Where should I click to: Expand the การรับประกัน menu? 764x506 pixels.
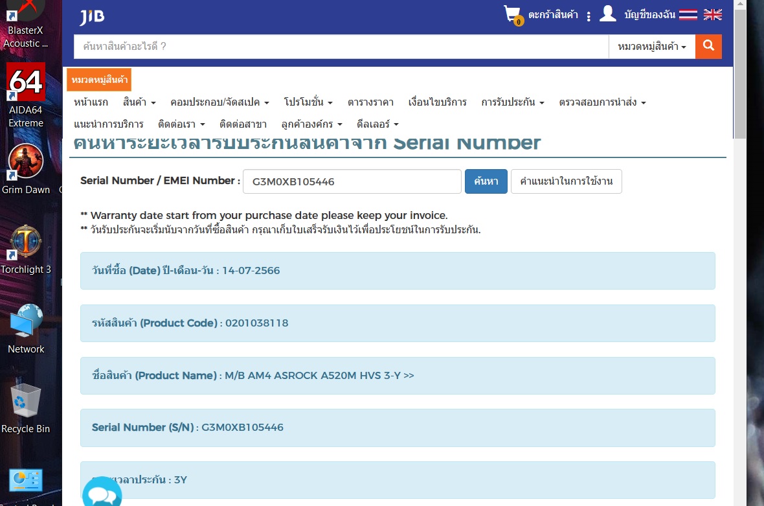click(513, 102)
